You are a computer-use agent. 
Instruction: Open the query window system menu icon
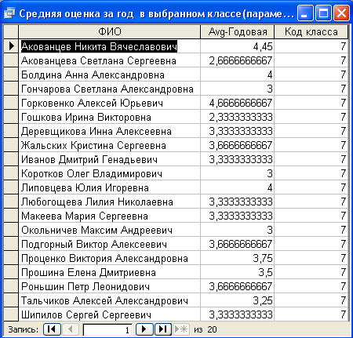coord(10,13)
